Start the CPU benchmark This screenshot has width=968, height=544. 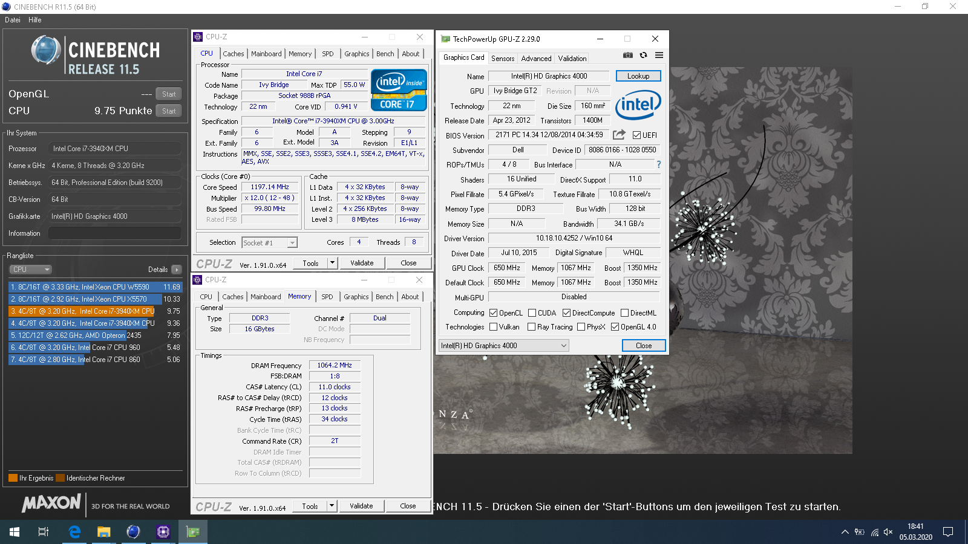(169, 111)
